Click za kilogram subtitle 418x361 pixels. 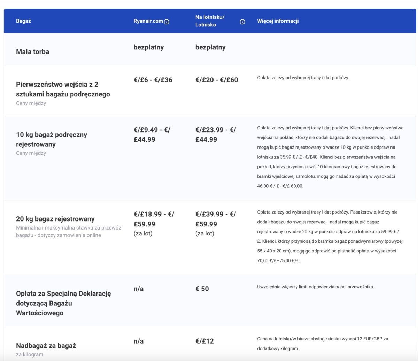coord(30,354)
